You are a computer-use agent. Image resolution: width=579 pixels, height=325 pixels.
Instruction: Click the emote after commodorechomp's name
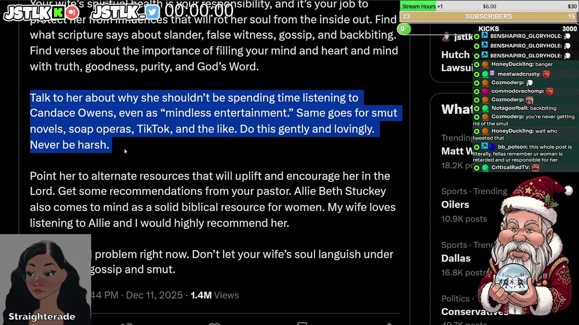pos(550,91)
